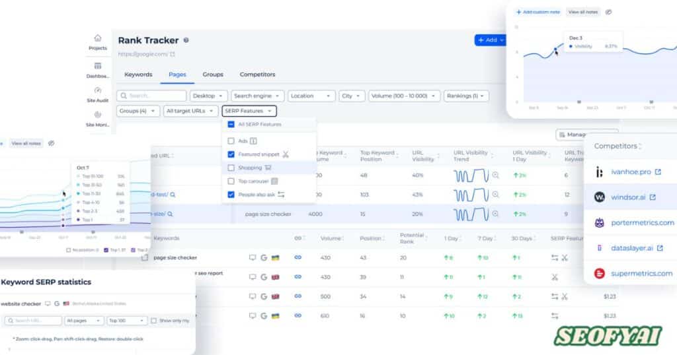The height and width of the screenshot is (355, 677).
Task: Open the dataslayer.ai external link icon
Action: [x=660, y=248]
